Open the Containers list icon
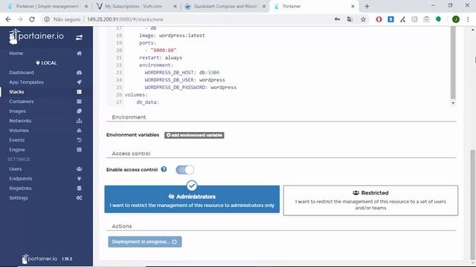This screenshot has height=267, width=476. (x=79, y=102)
